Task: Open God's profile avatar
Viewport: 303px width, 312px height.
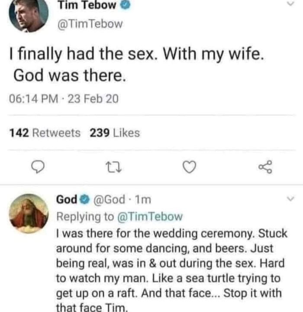Action: pyautogui.click(x=29, y=214)
